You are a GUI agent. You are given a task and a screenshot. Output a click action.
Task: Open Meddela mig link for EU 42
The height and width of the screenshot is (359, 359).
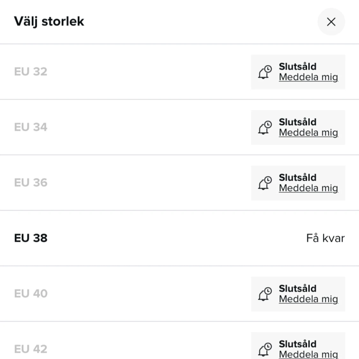[308, 354]
